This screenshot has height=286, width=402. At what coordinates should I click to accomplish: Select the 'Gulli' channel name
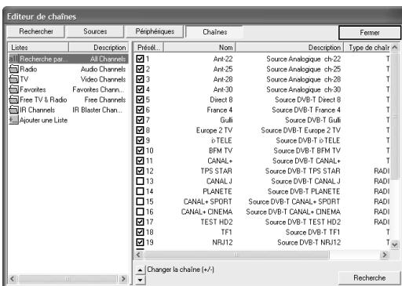click(226, 120)
